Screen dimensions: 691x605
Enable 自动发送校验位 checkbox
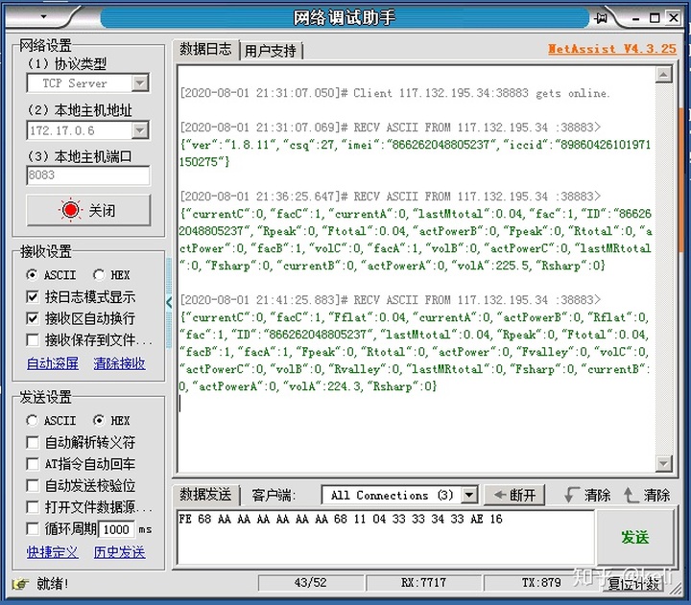pos(33,485)
